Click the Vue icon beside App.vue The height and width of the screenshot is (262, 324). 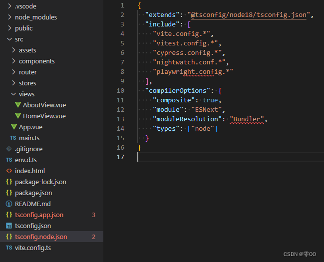click(x=14, y=127)
